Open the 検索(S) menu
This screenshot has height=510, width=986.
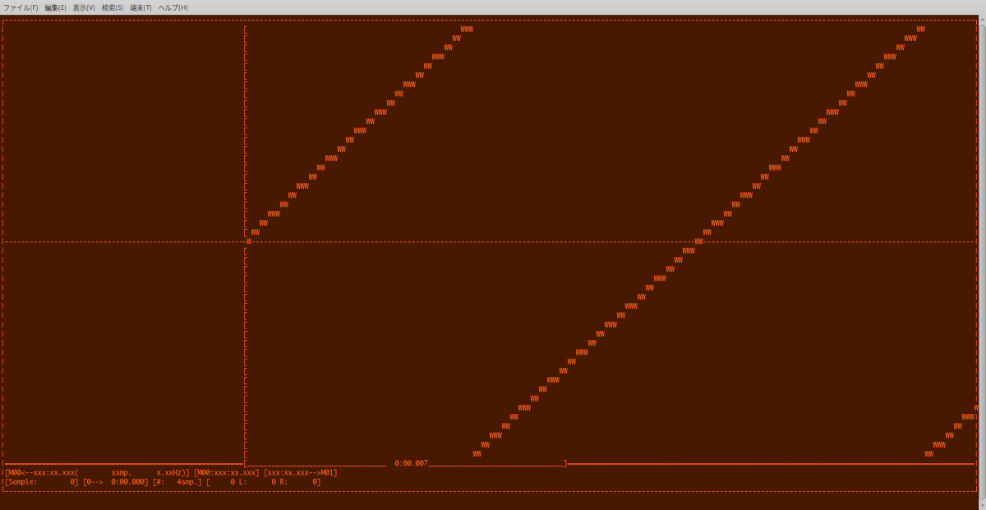pos(113,7)
